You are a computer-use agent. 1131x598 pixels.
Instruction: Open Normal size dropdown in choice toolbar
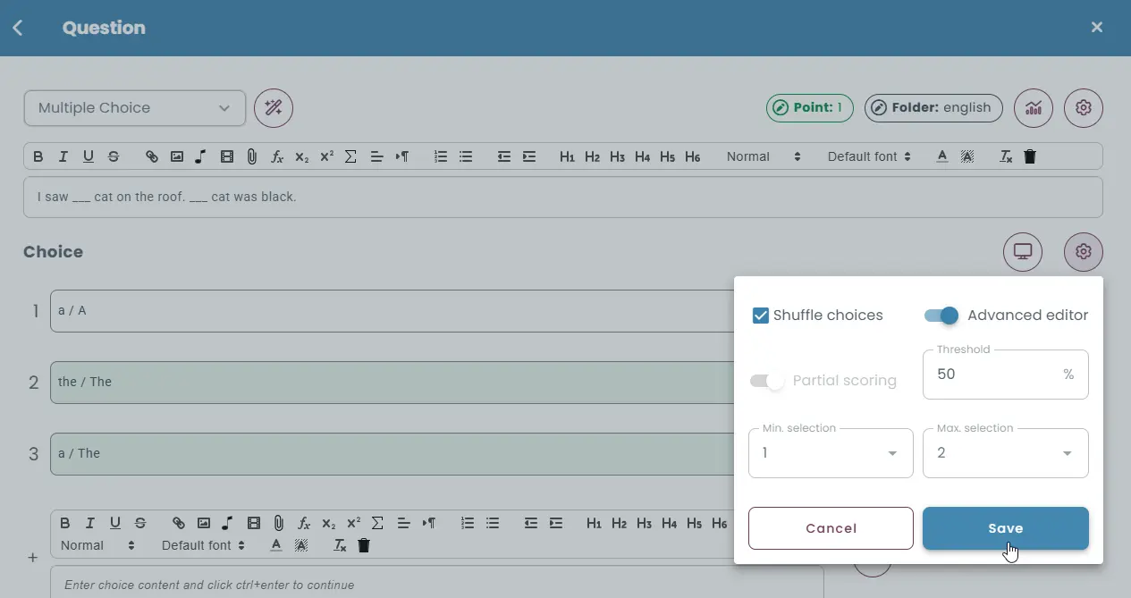[x=97, y=545]
